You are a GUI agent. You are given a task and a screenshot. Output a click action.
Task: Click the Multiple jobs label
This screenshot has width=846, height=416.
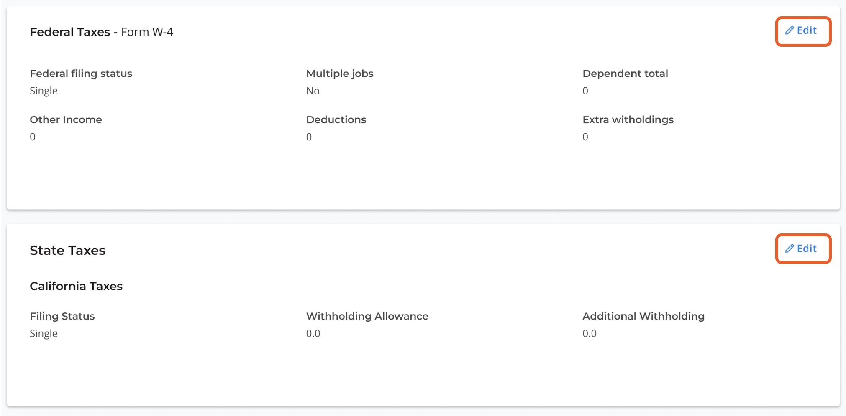pyautogui.click(x=340, y=74)
